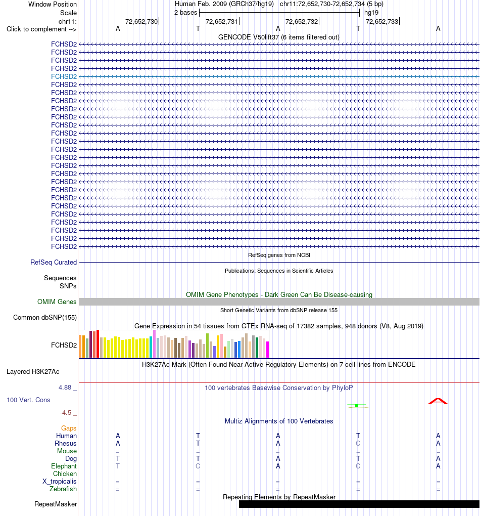Click the -4.5 lower scale value
This screenshot has width=480, height=516.
click(65, 413)
